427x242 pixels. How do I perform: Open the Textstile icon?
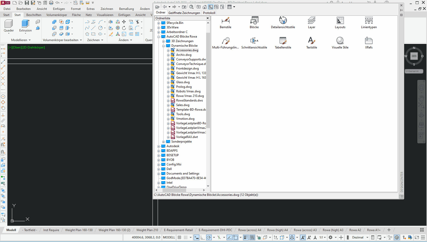(312, 43)
